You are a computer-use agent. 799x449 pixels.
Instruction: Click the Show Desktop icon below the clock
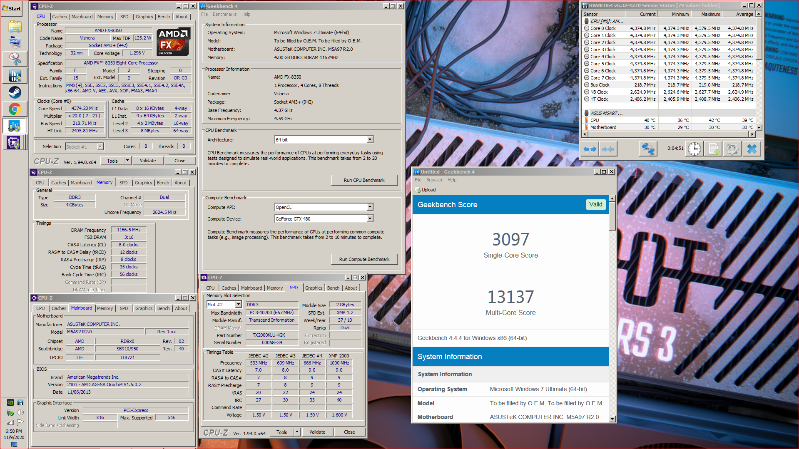[14, 444]
